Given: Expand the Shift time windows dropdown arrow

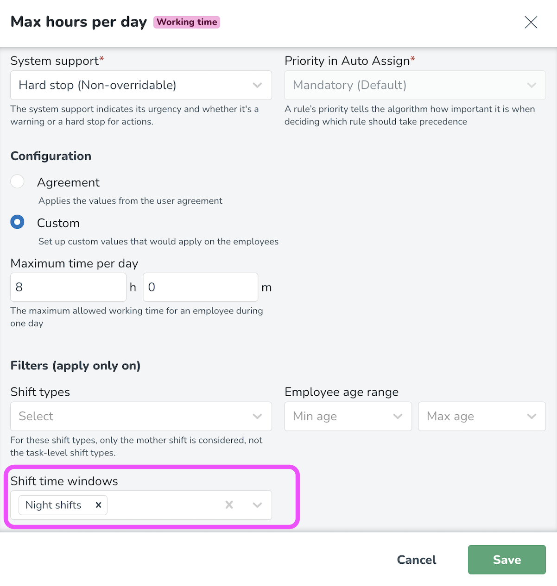Looking at the screenshot, I should pyautogui.click(x=257, y=505).
